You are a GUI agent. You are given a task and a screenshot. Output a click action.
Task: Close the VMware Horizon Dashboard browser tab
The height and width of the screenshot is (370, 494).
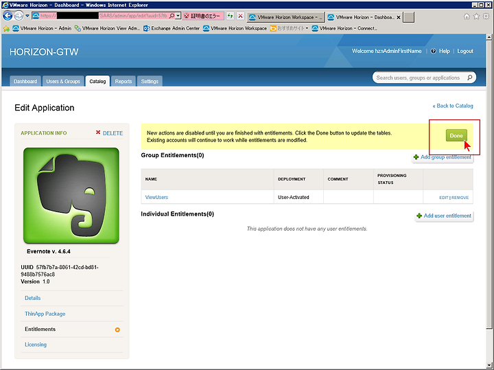[x=399, y=17]
